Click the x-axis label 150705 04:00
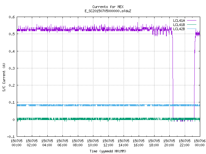Image resolution: width=206 pixels, height=154 pixels. pyautogui.click(x=47, y=143)
